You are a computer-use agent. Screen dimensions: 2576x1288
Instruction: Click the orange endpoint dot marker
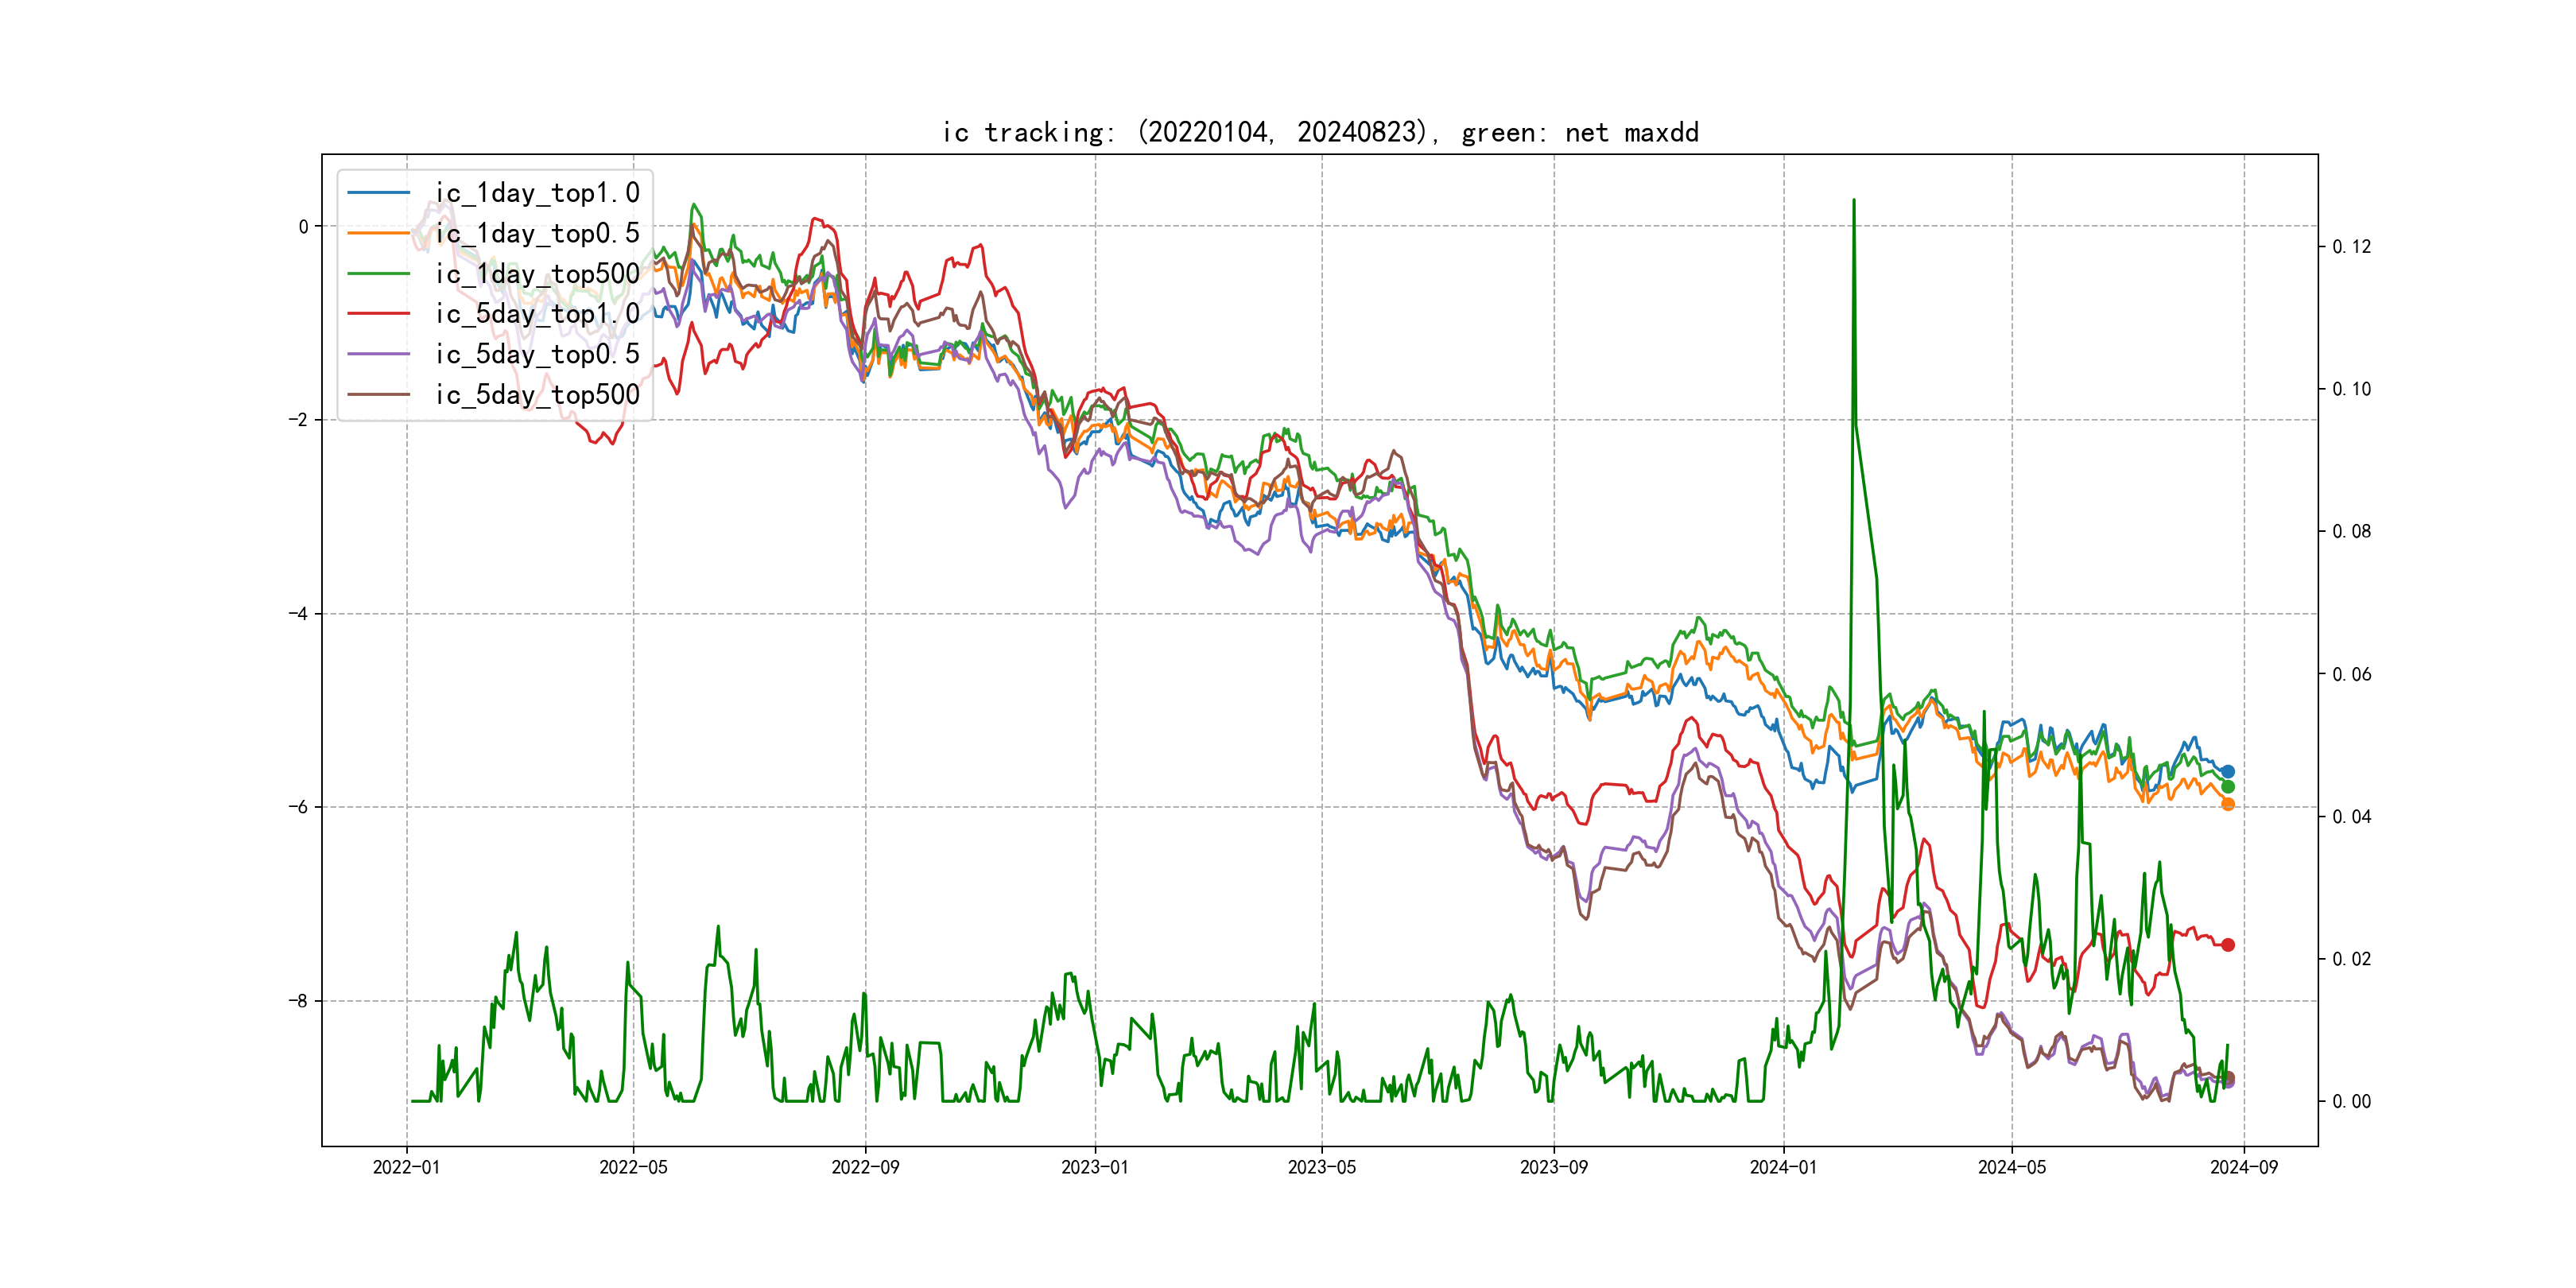2228,804
